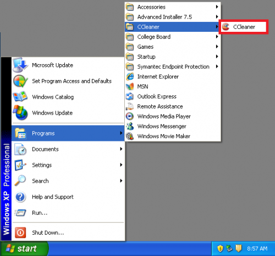The image size is (275, 256).
Task: Expand the College Board submenu arrow
Action: pos(217,37)
